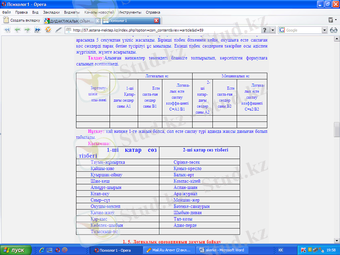Viewport: 340px width, 255px height.
Task: Launch Internet Explorer from quick launch
Action: click(x=42, y=250)
